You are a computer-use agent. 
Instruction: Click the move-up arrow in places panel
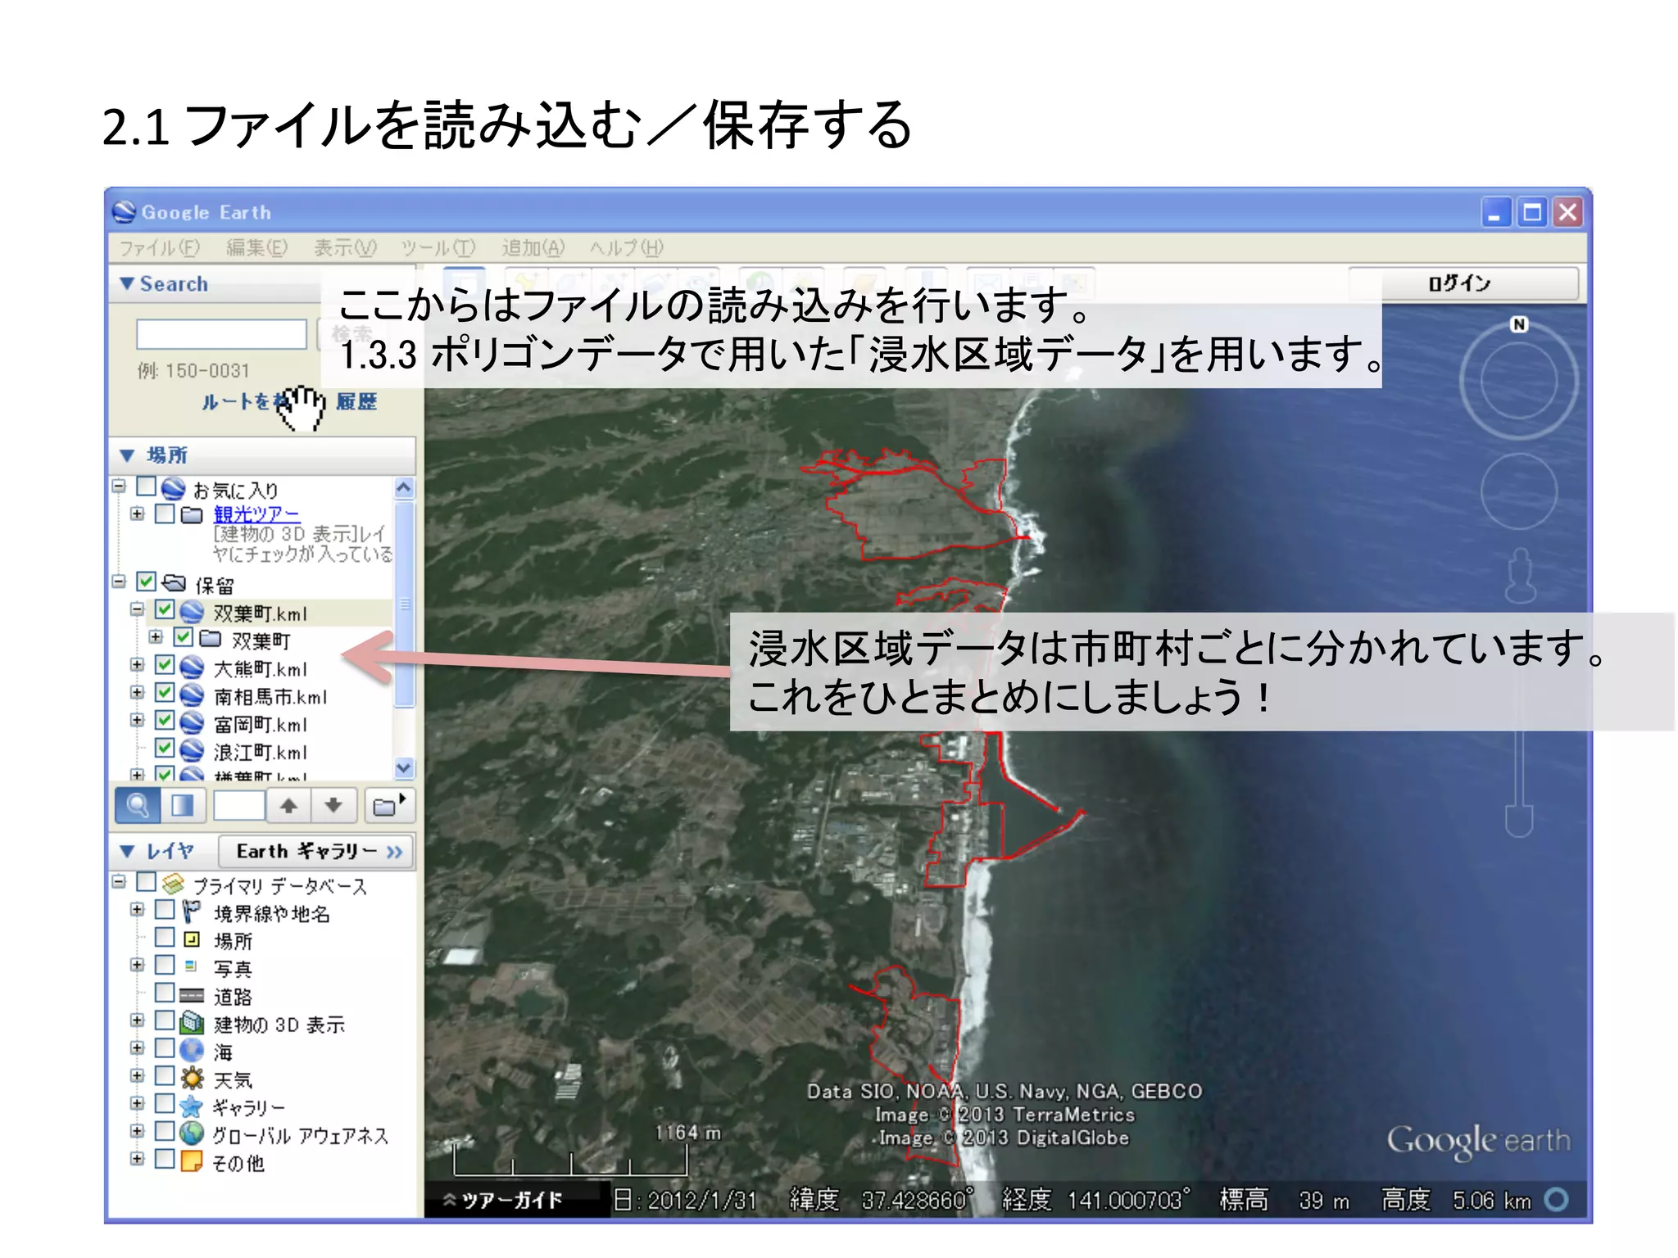288,806
